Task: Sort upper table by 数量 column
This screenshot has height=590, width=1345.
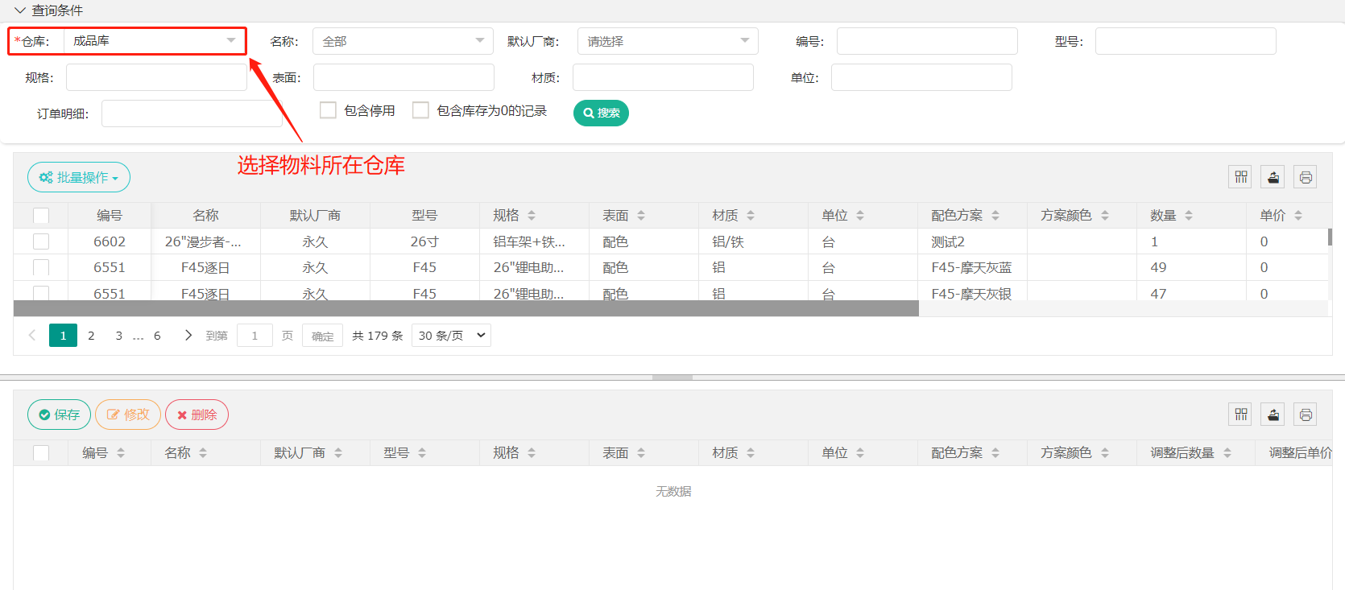Action: pos(1189,216)
